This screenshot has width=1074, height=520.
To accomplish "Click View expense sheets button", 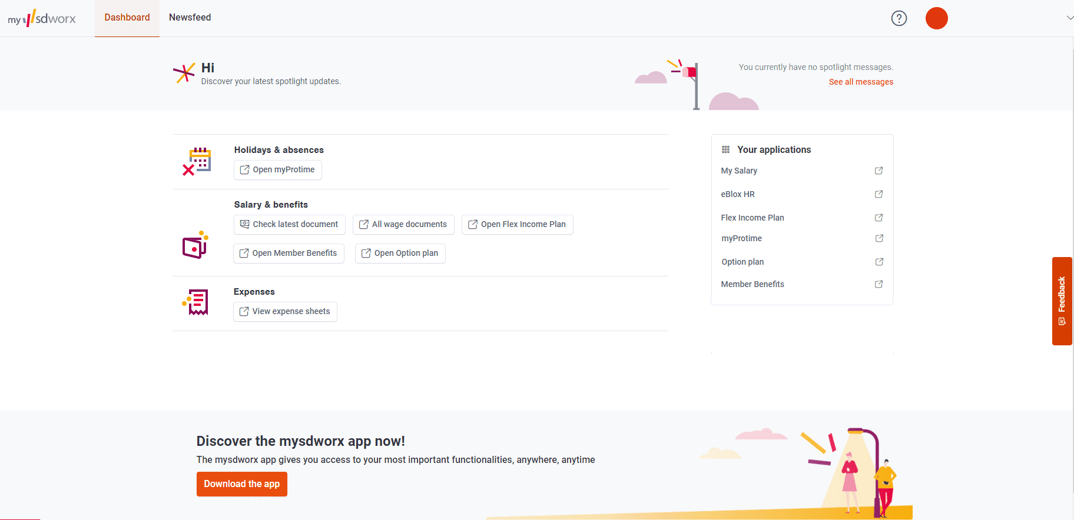I will pyautogui.click(x=286, y=311).
